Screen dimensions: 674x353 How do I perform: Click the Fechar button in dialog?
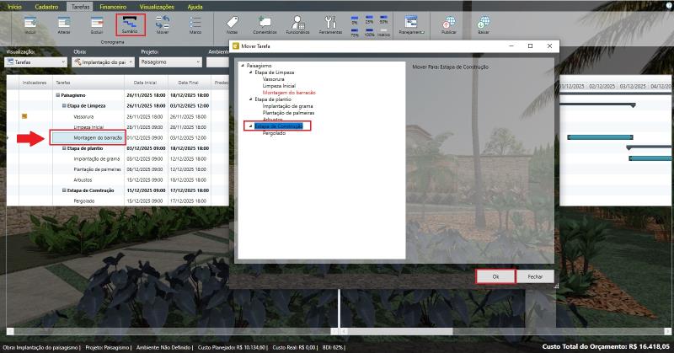pos(535,275)
